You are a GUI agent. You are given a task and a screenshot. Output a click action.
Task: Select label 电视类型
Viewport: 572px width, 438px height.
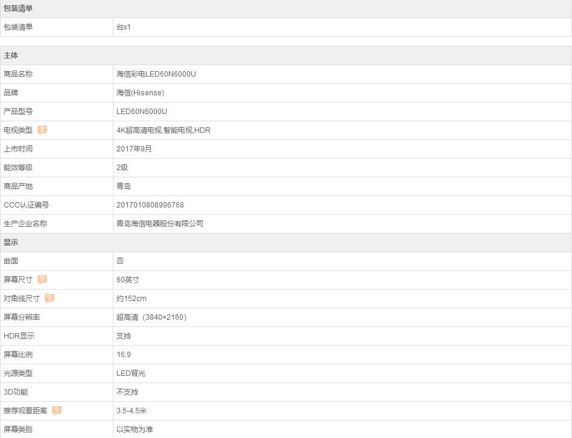(18, 130)
